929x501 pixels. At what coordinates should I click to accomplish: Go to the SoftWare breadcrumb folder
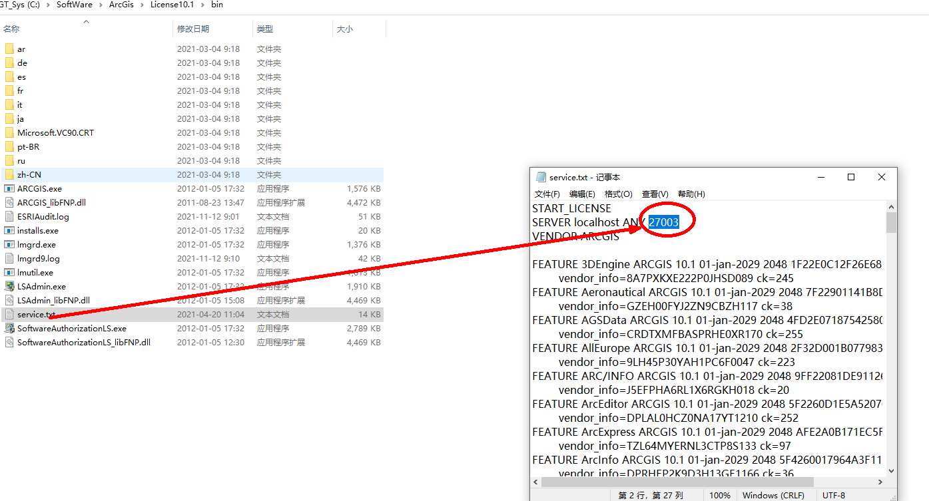click(75, 5)
